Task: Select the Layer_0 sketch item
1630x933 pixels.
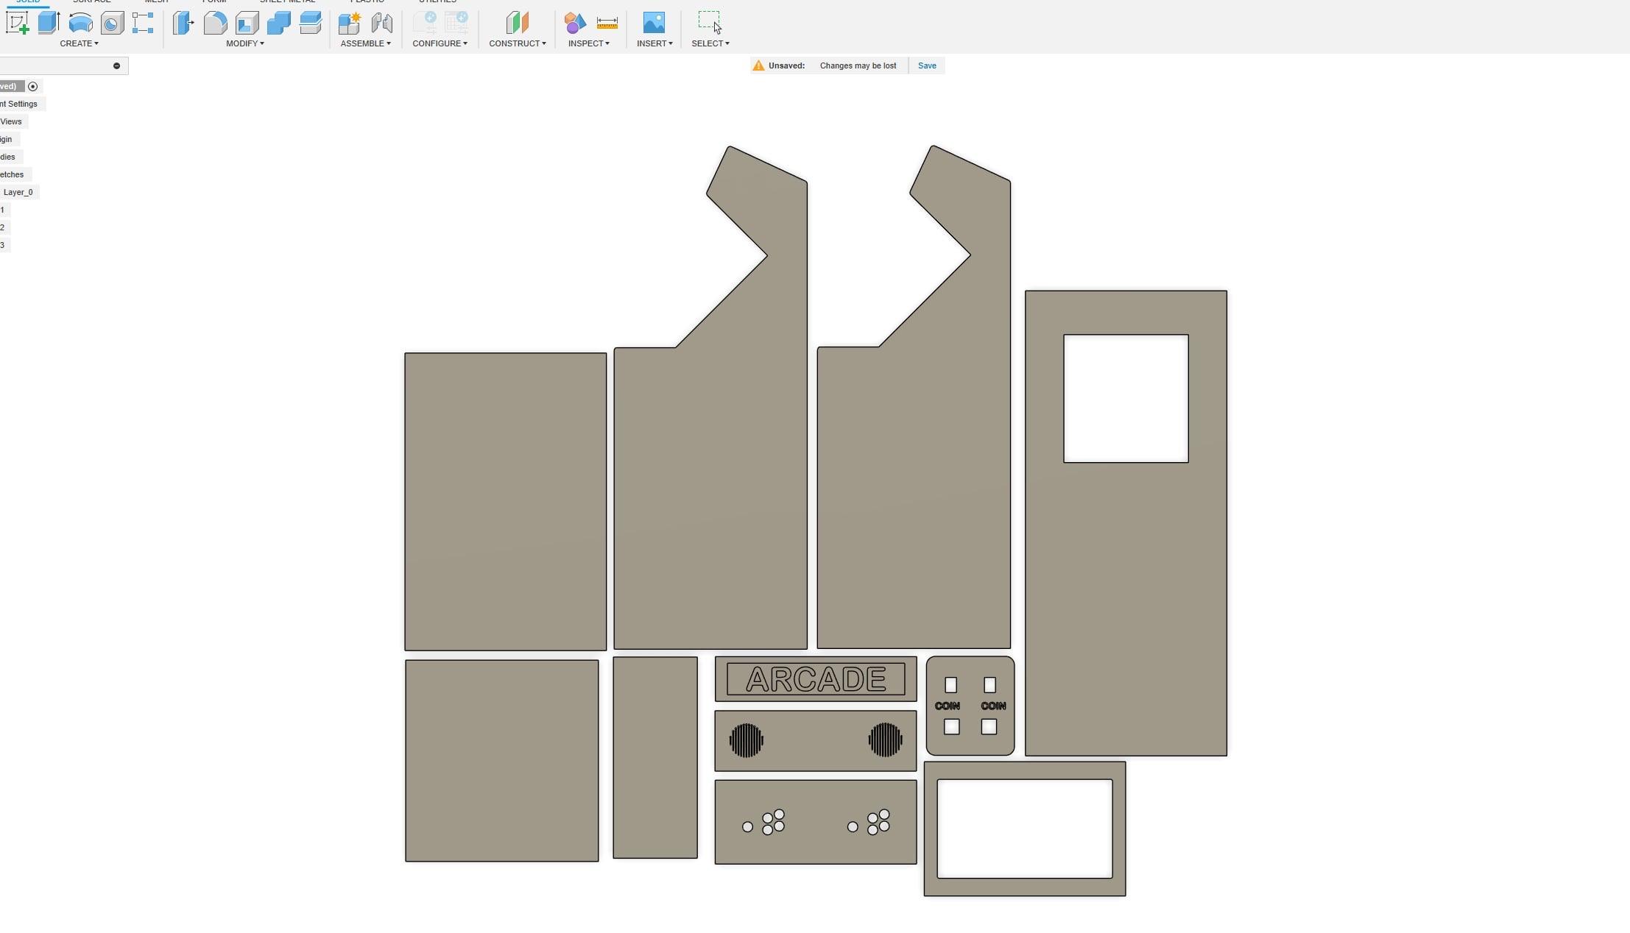Action: tap(18, 192)
